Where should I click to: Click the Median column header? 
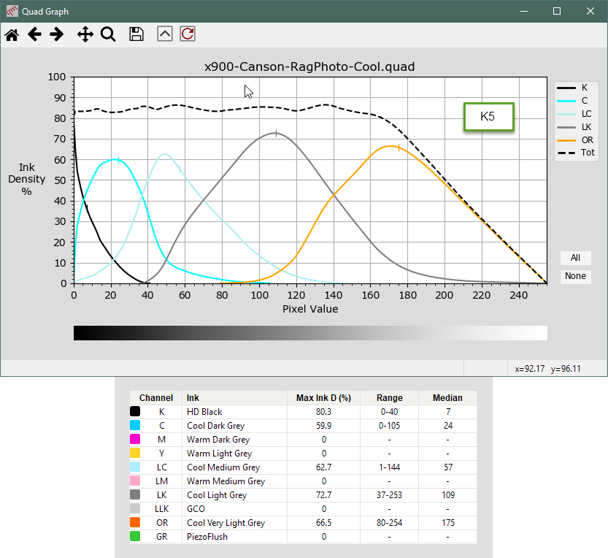pyautogui.click(x=448, y=398)
